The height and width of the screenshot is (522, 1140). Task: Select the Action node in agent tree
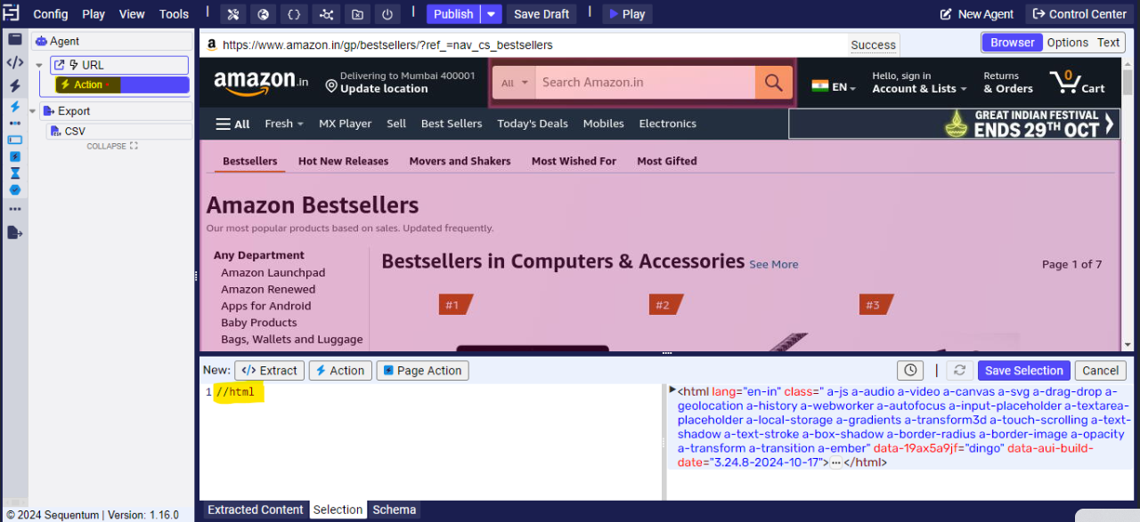pyautogui.click(x=122, y=85)
